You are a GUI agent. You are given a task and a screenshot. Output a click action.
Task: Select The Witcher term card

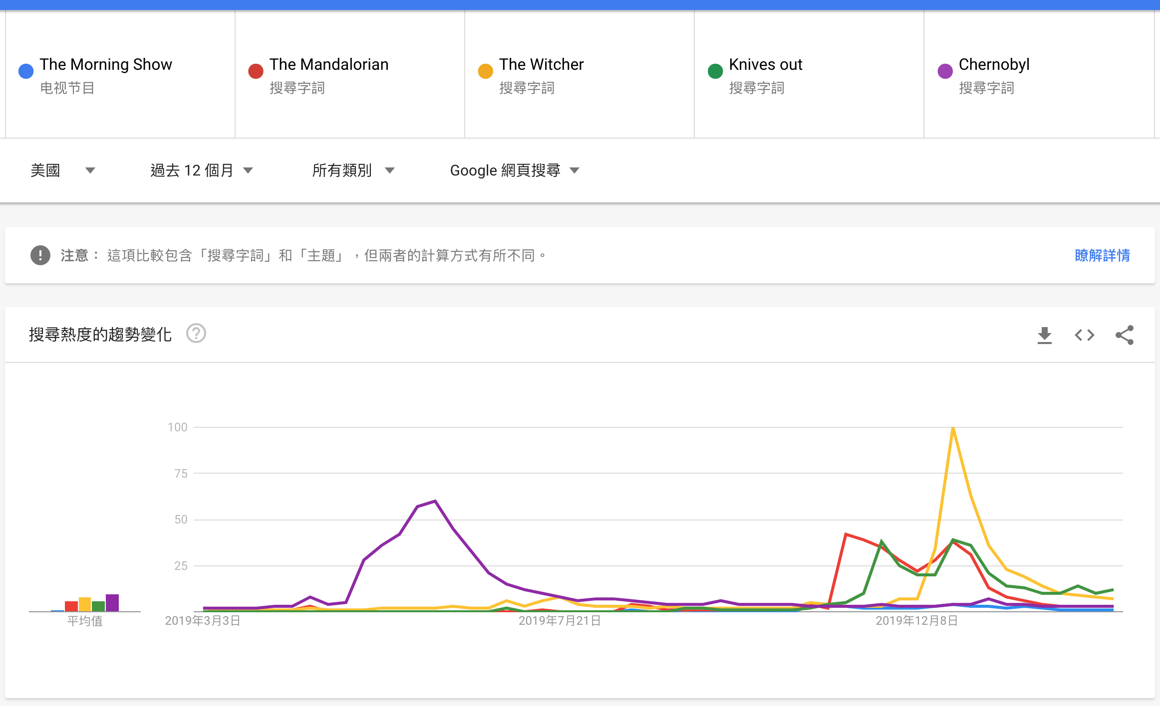pos(580,74)
